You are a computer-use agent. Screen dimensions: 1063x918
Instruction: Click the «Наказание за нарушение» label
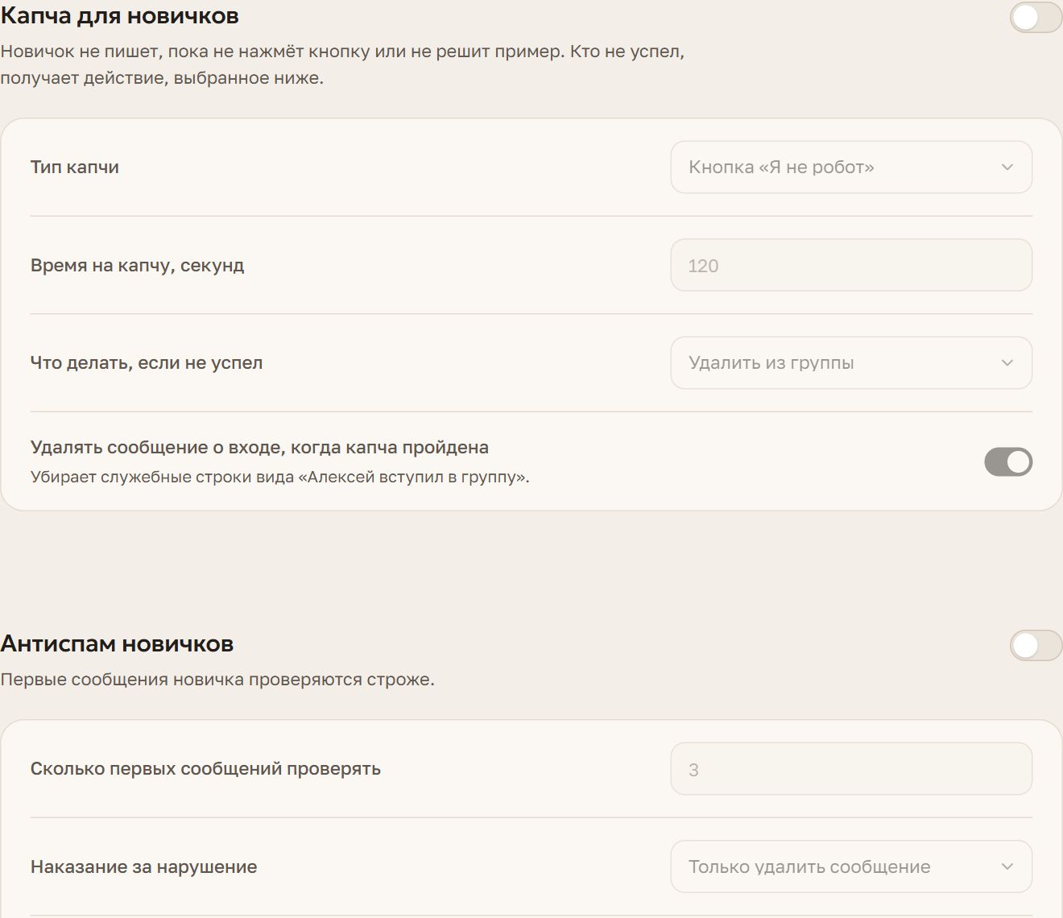[144, 866]
